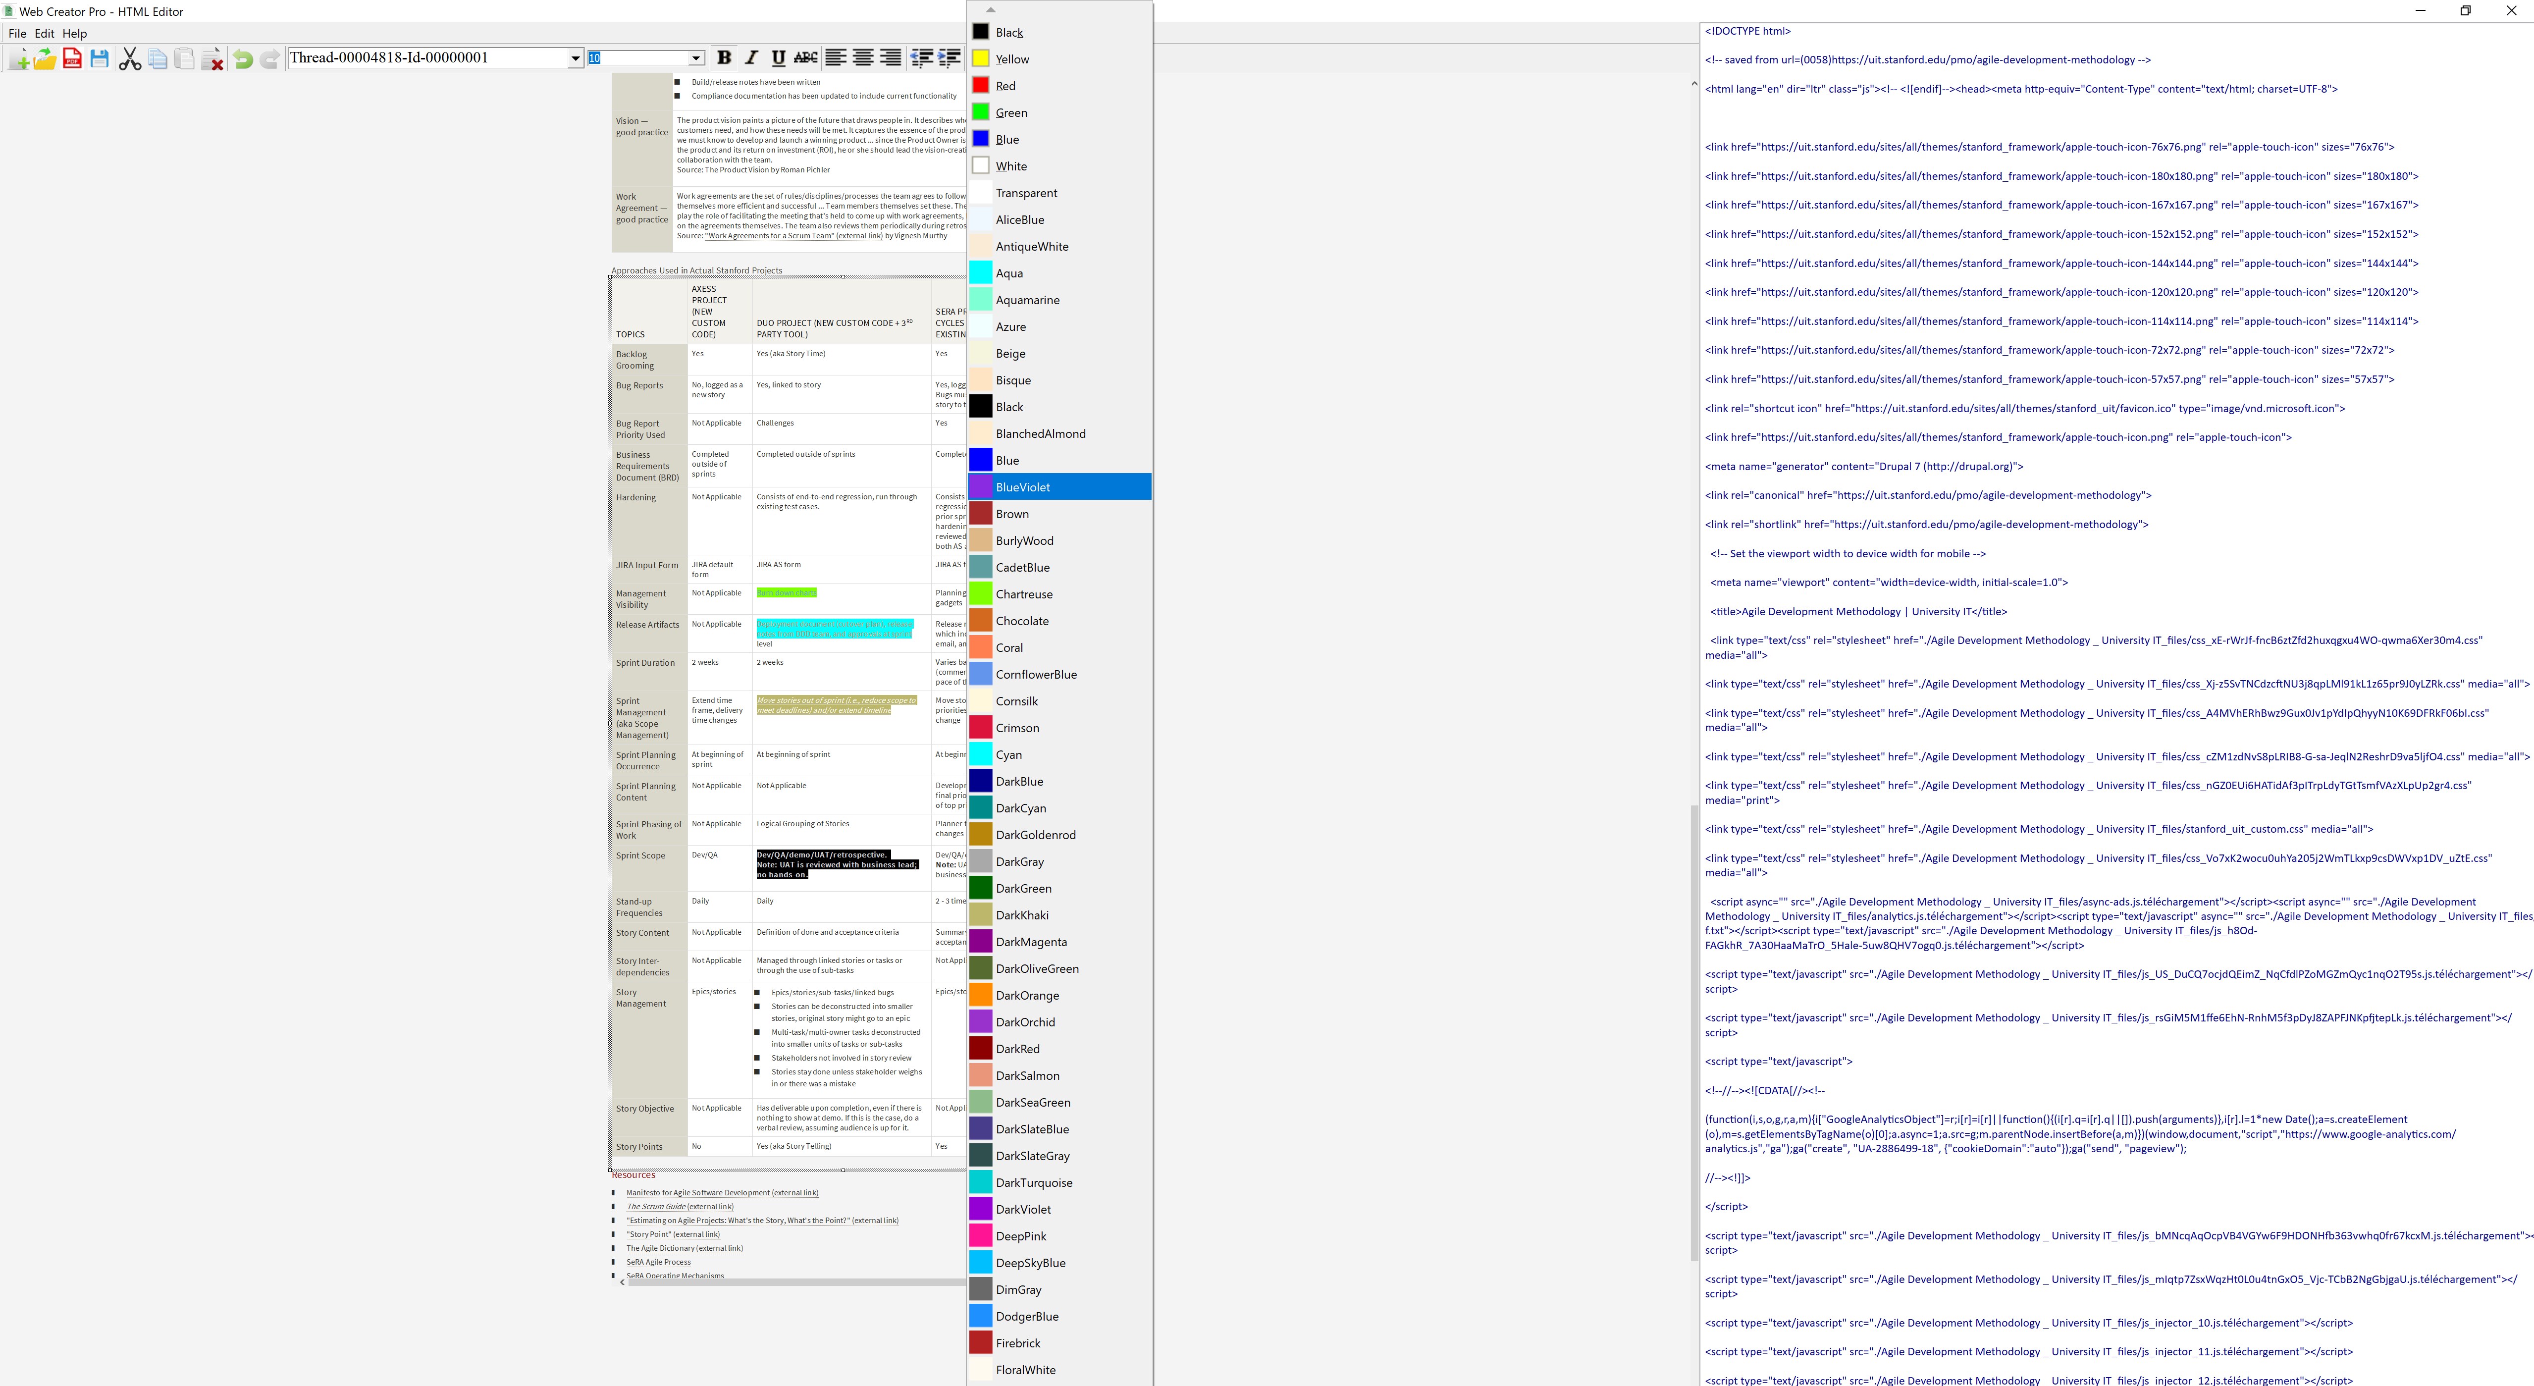The width and height of the screenshot is (2534, 1386).
Task: Align text to center
Action: tap(863, 58)
